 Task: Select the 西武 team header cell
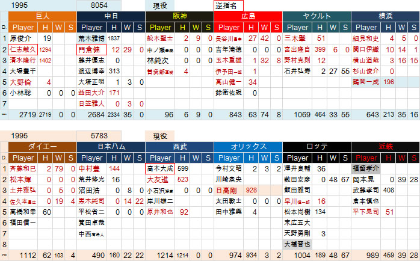(x=179, y=147)
